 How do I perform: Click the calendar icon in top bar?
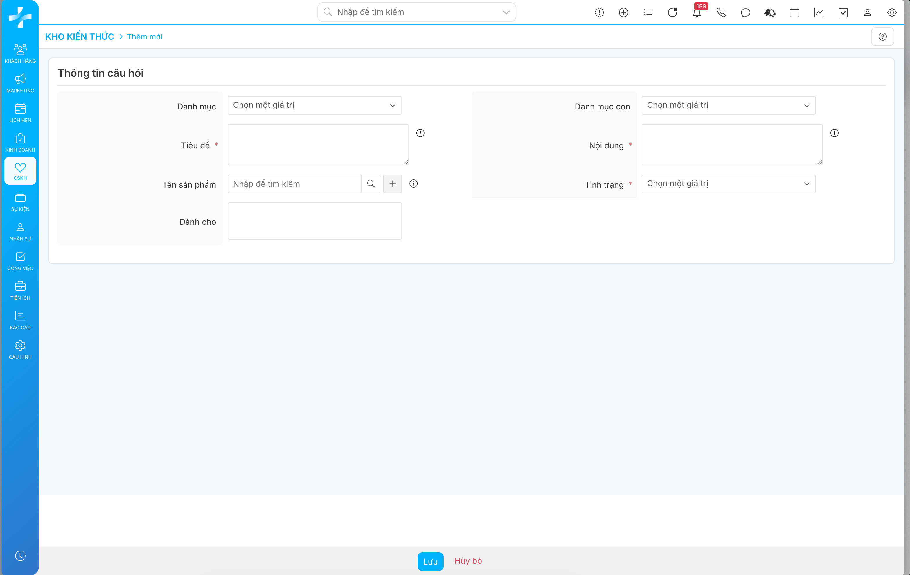(794, 13)
